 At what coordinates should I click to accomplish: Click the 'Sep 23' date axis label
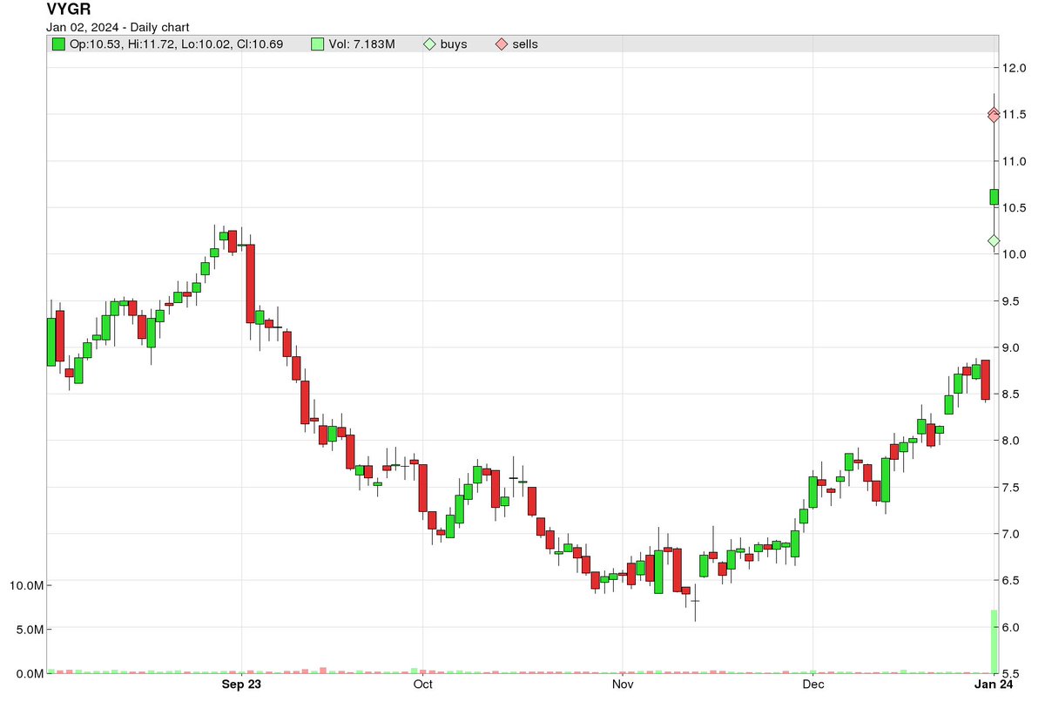click(242, 685)
